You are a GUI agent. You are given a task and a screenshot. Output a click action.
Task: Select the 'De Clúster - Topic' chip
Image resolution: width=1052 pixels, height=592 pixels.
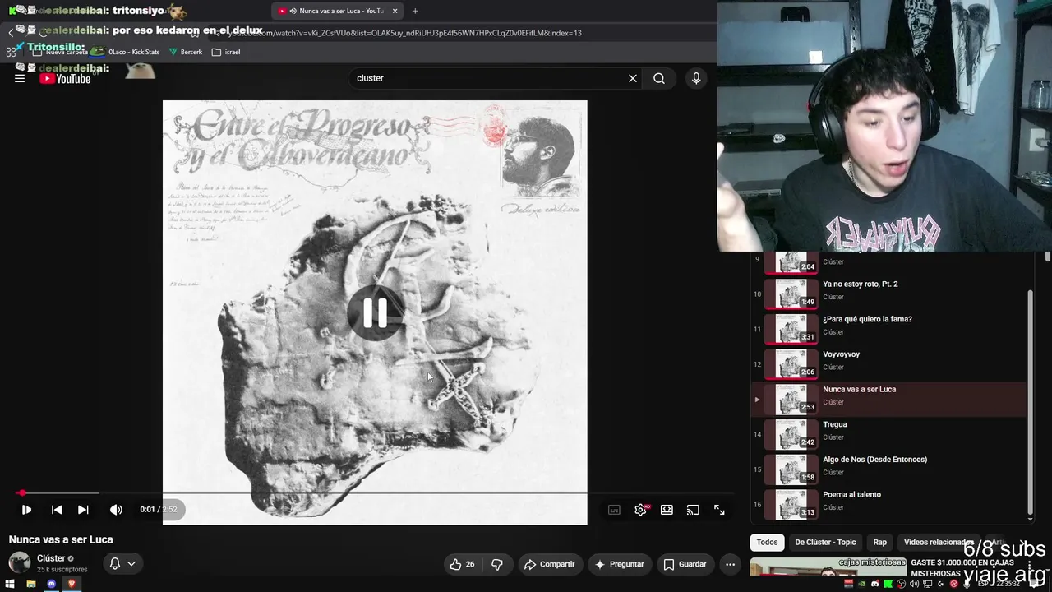coord(825,543)
